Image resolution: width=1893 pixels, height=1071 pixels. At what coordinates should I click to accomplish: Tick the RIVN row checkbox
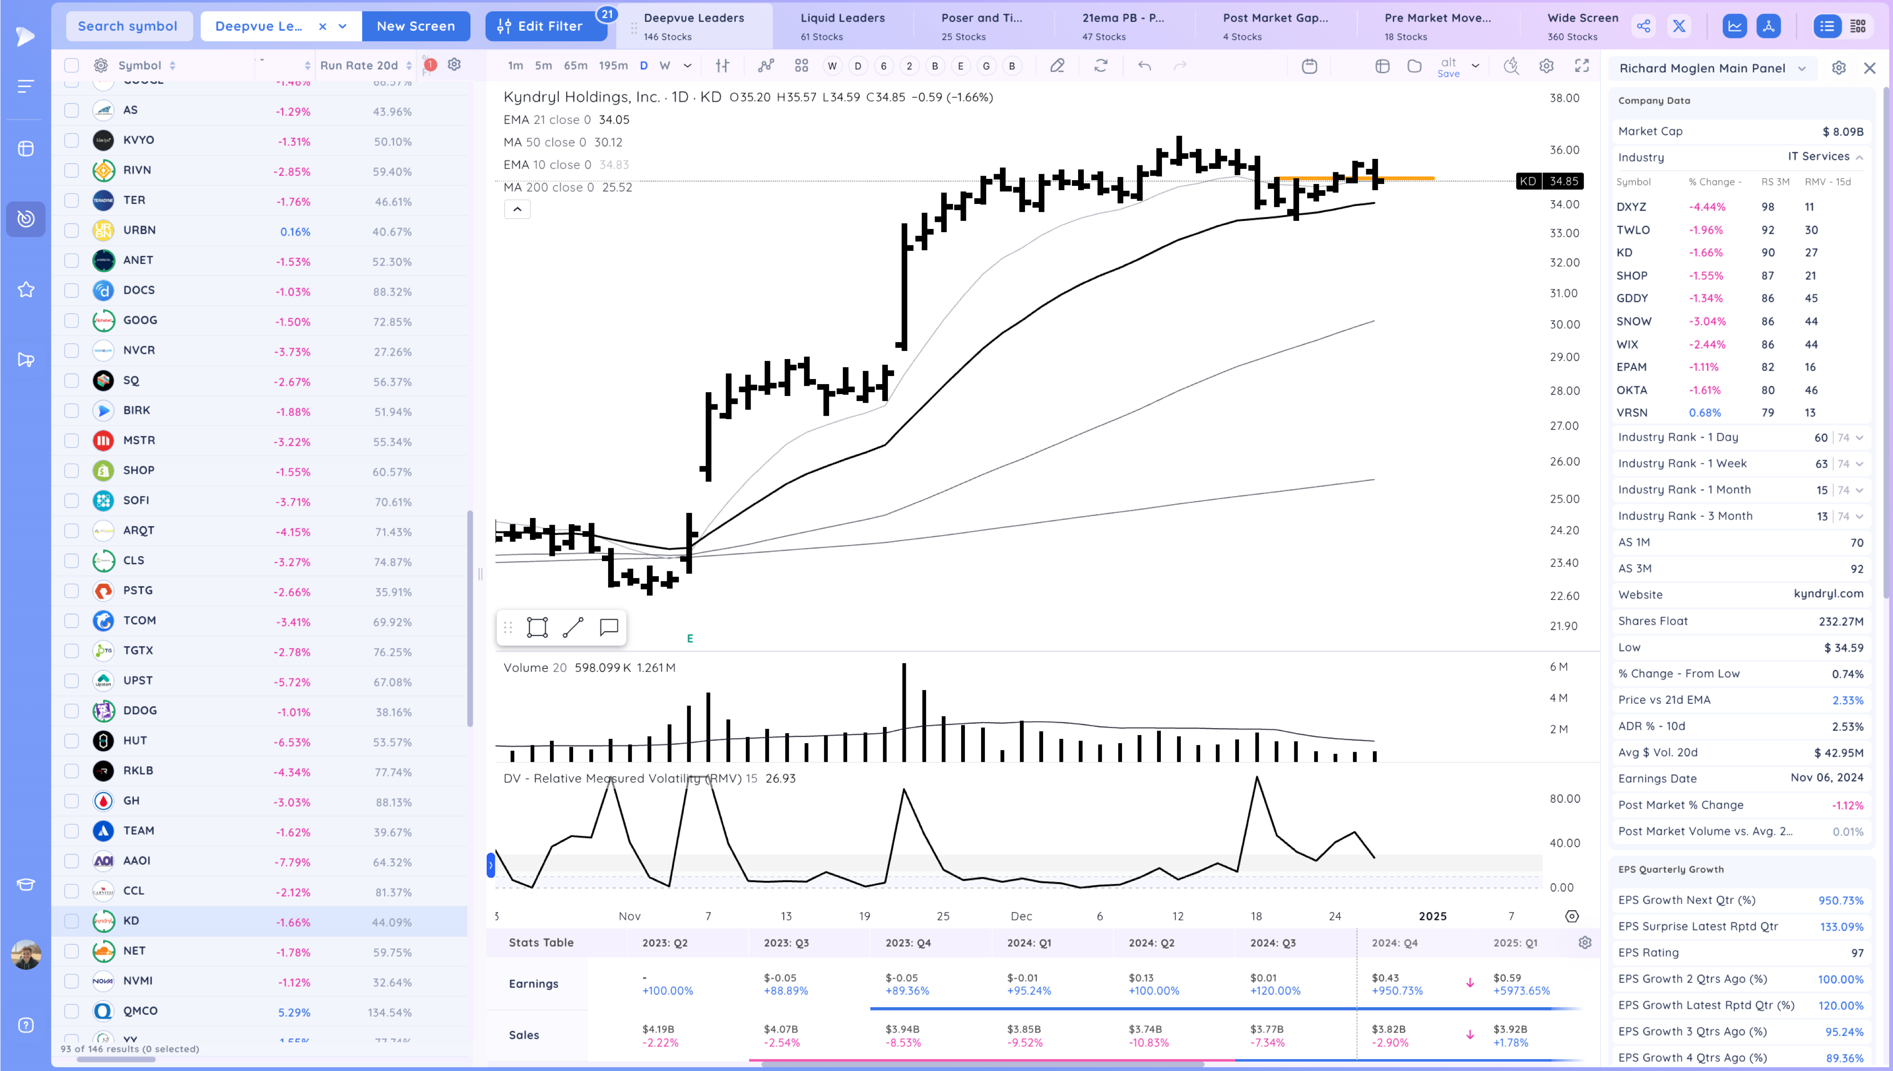(71, 171)
